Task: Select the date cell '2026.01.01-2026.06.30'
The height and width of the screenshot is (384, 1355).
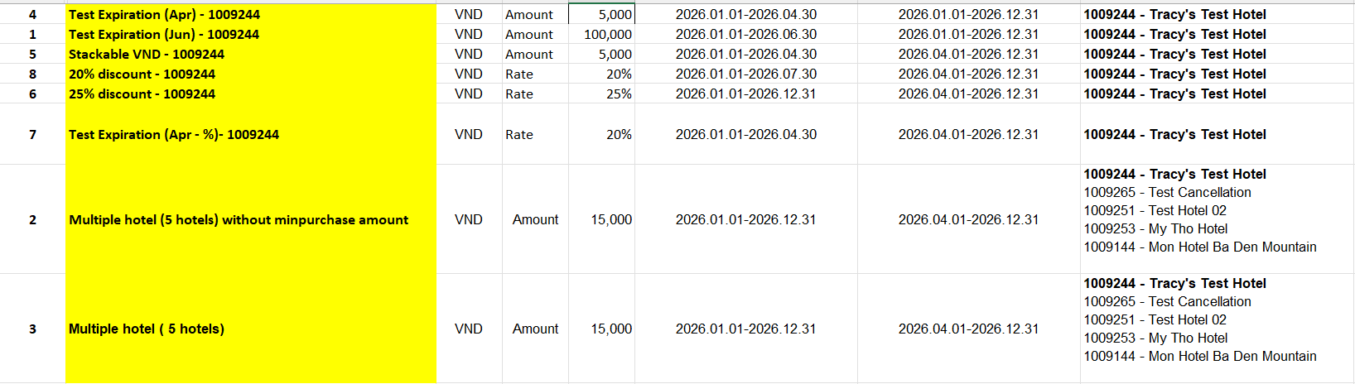Action: point(745,35)
